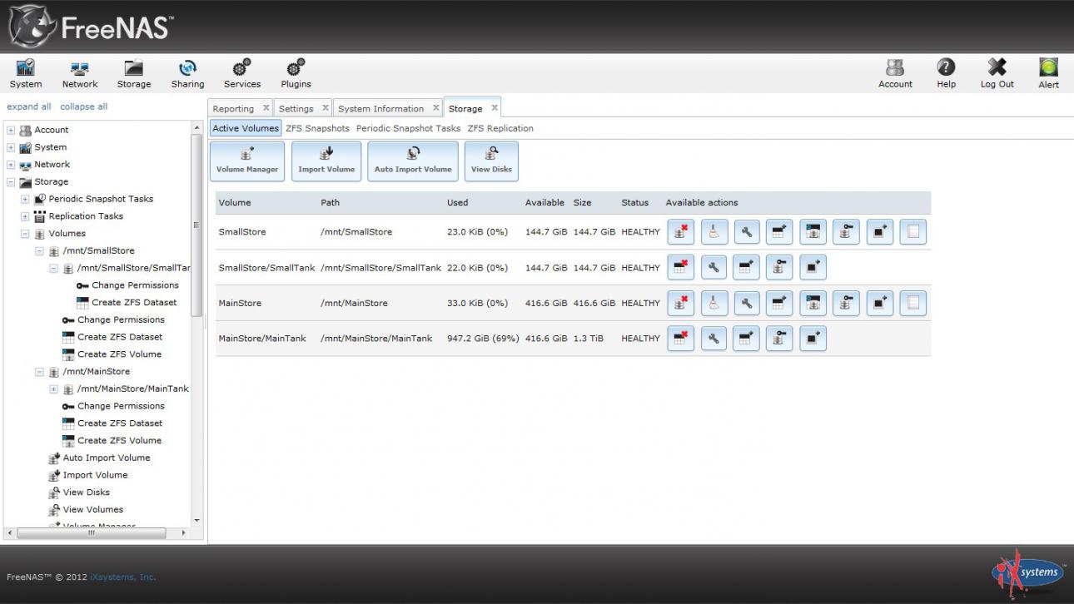Click the 'Status' column header
Viewport: 1074px width, 604px height.
(635, 203)
